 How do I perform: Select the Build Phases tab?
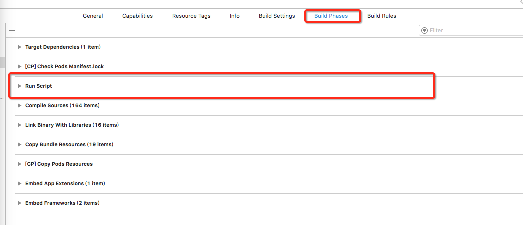(x=331, y=16)
